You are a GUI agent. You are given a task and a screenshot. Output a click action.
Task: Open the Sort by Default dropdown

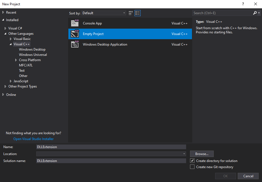tap(104, 13)
